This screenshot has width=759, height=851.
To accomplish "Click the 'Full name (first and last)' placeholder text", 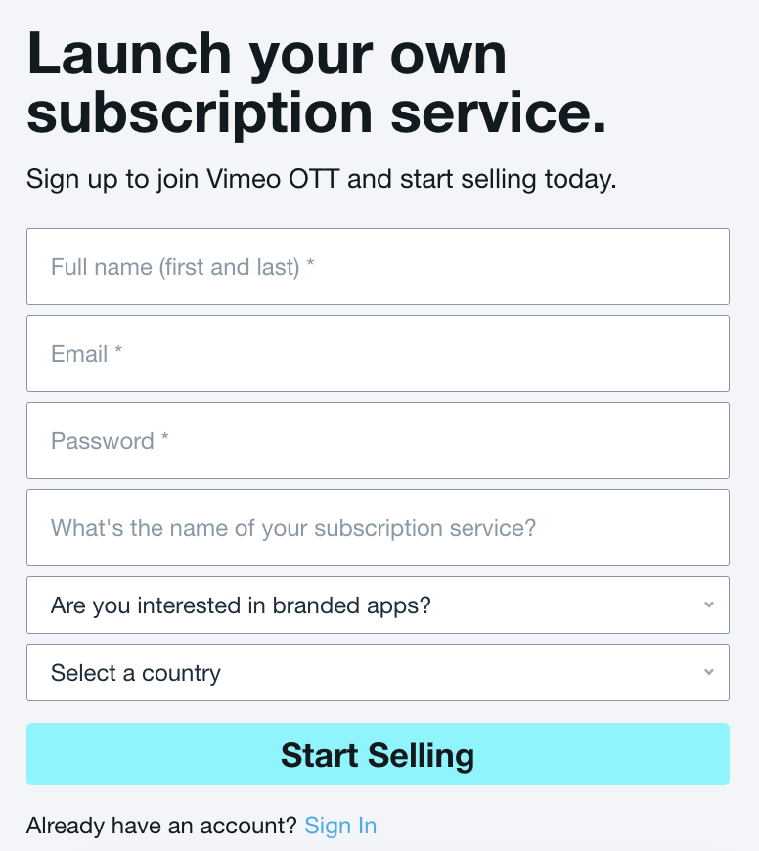I will [x=174, y=267].
